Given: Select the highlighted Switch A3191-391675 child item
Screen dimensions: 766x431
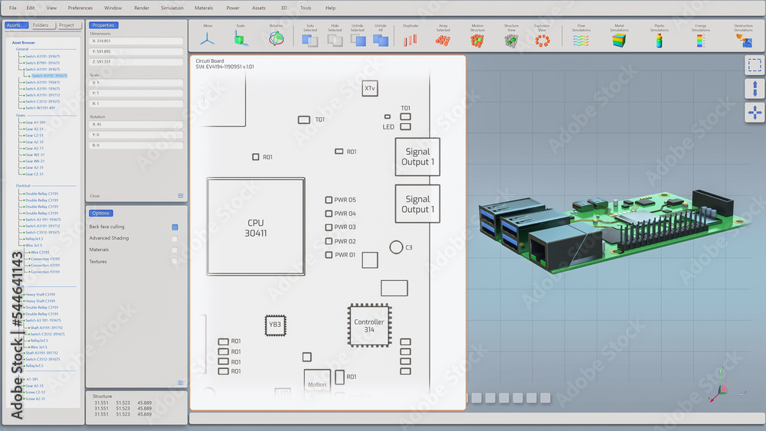Looking at the screenshot, I should pos(49,76).
